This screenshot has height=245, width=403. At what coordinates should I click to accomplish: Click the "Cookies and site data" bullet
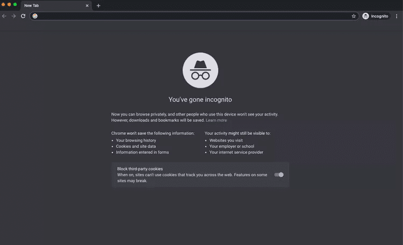(x=136, y=146)
